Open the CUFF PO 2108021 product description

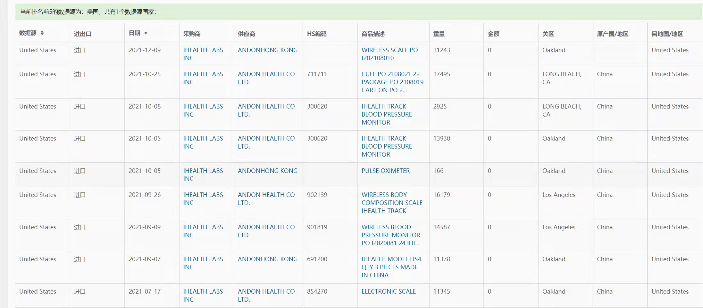click(392, 82)
